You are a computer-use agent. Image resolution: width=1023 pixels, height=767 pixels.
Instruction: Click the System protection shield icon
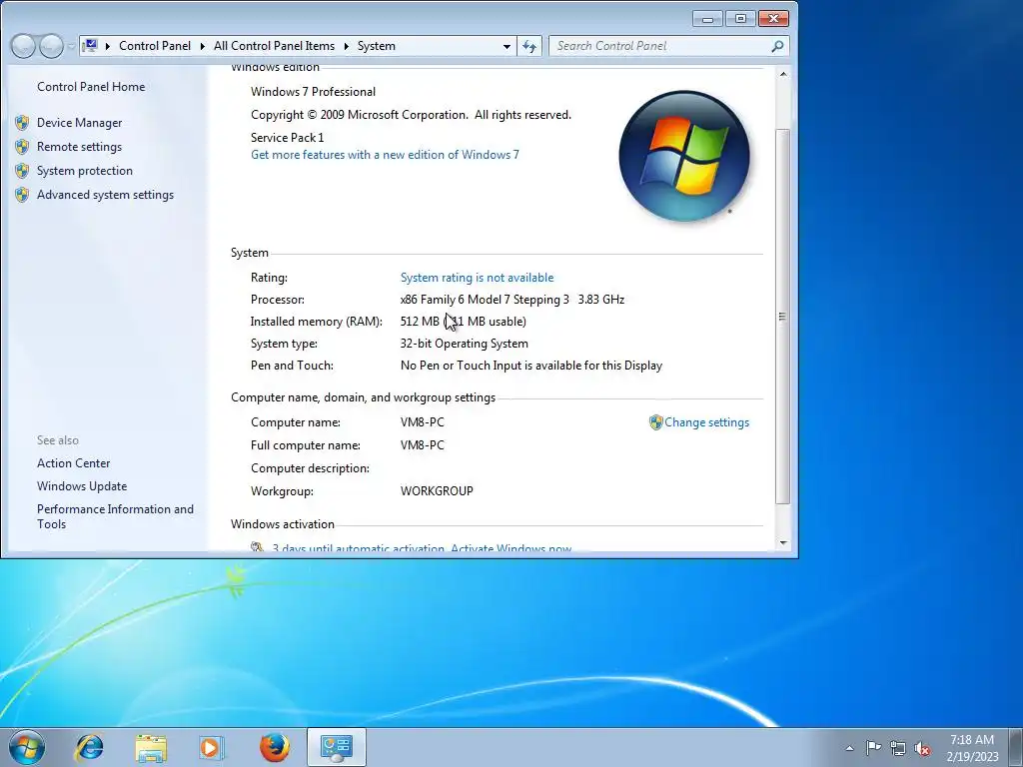pos(22,171)
